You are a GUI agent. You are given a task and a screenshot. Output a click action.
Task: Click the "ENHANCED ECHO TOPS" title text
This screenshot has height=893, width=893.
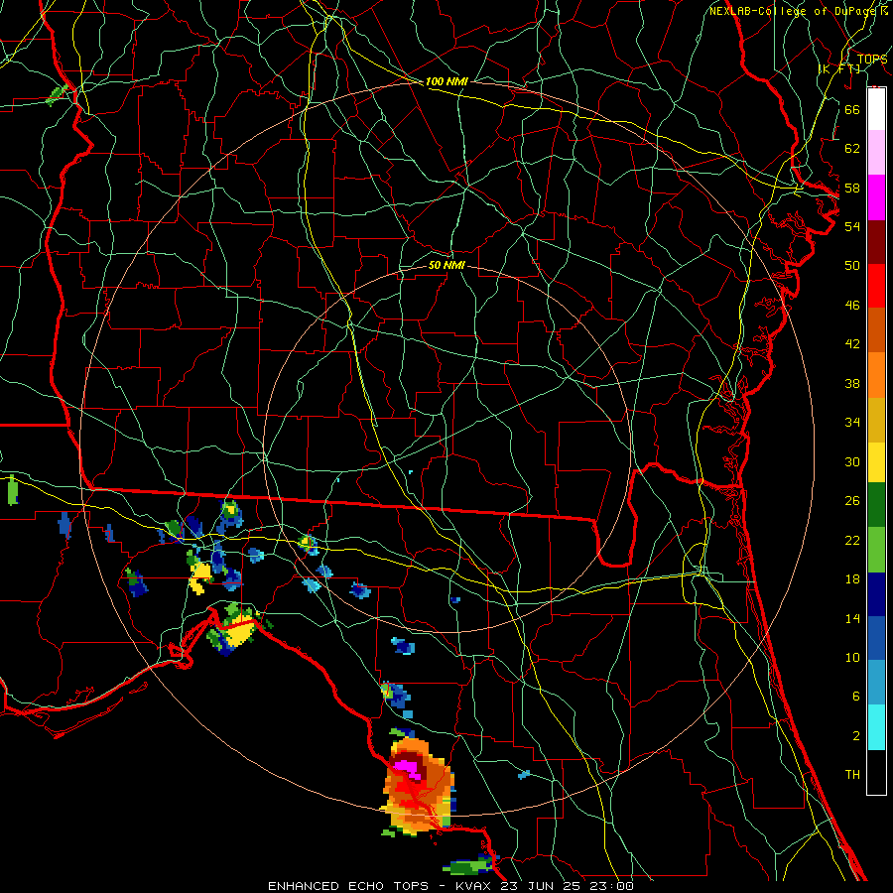[348, 886]
